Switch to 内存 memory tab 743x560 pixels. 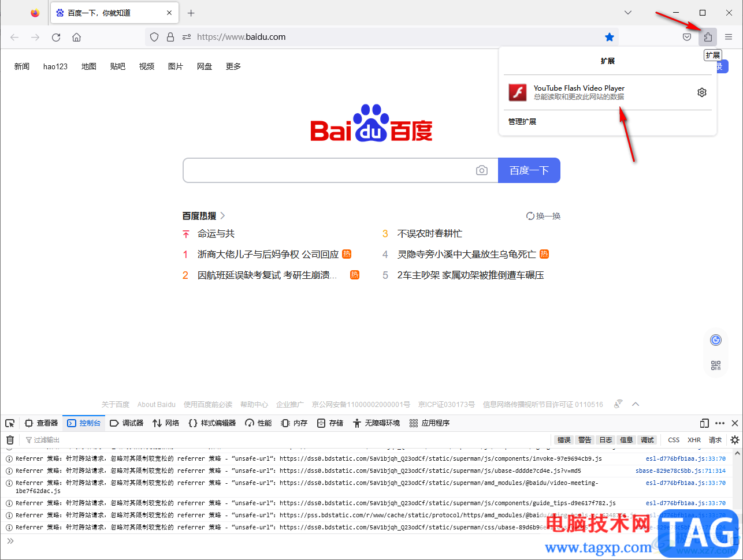coord(294,423)
